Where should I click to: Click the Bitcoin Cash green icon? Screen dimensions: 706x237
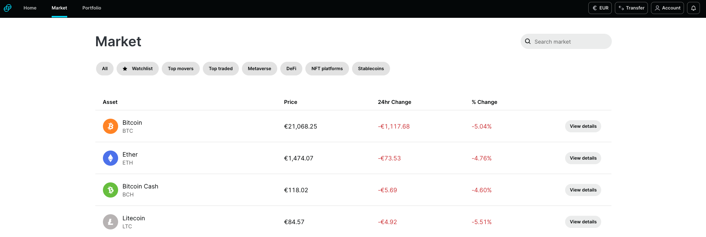tap(111, 190)
